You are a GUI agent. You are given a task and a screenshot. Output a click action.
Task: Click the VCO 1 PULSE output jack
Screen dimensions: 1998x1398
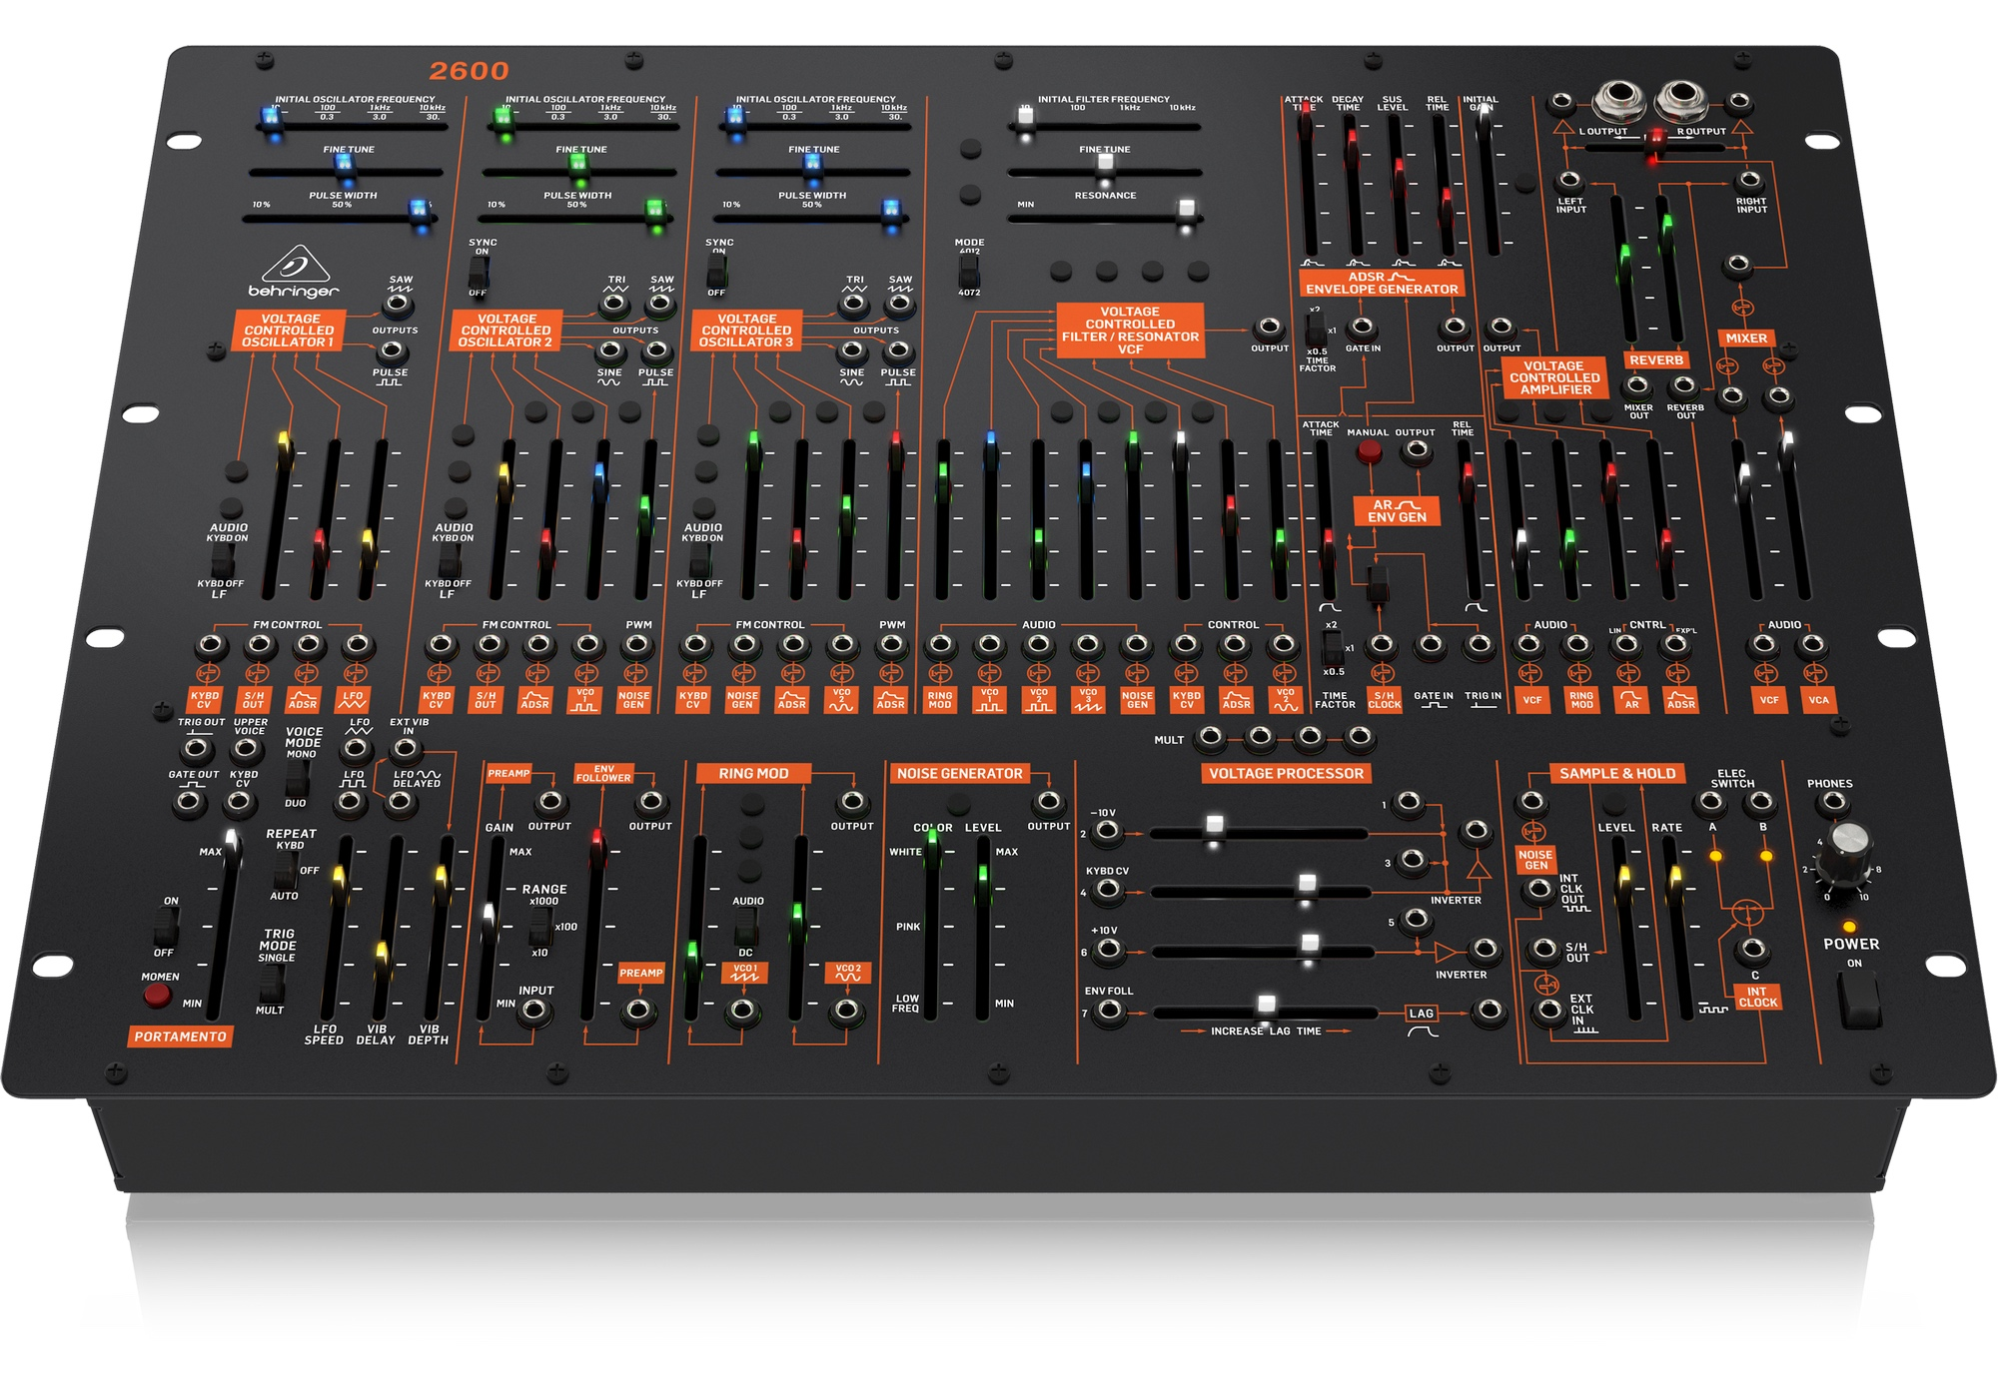[x=391, y=351]
